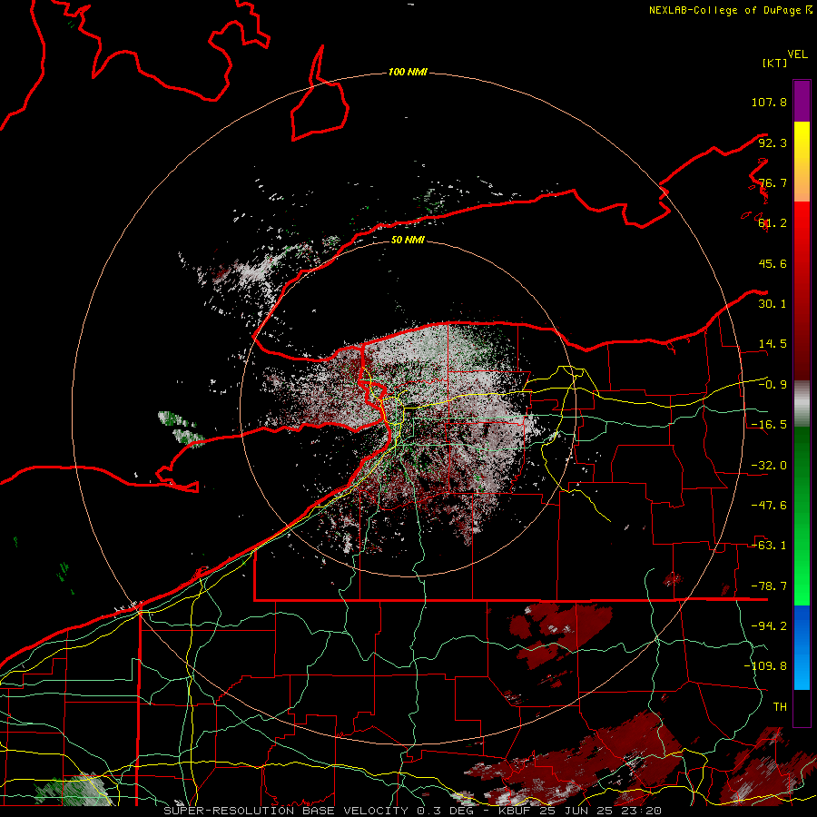Click the 100 NMI range ring label

point(408,72)
